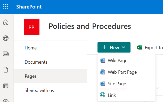Image resolution: width=163 pixels, height=102 pixels.
Task: Click the plus icon on New button
Action: point(105,47)
